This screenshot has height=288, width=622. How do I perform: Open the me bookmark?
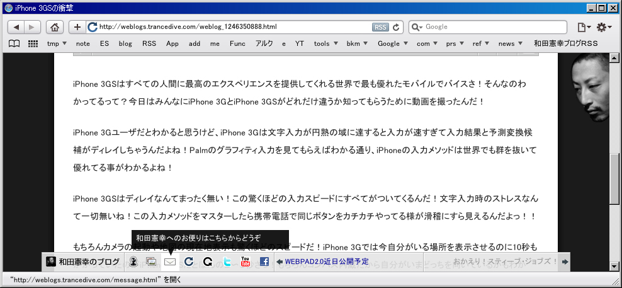pos(215,43)
